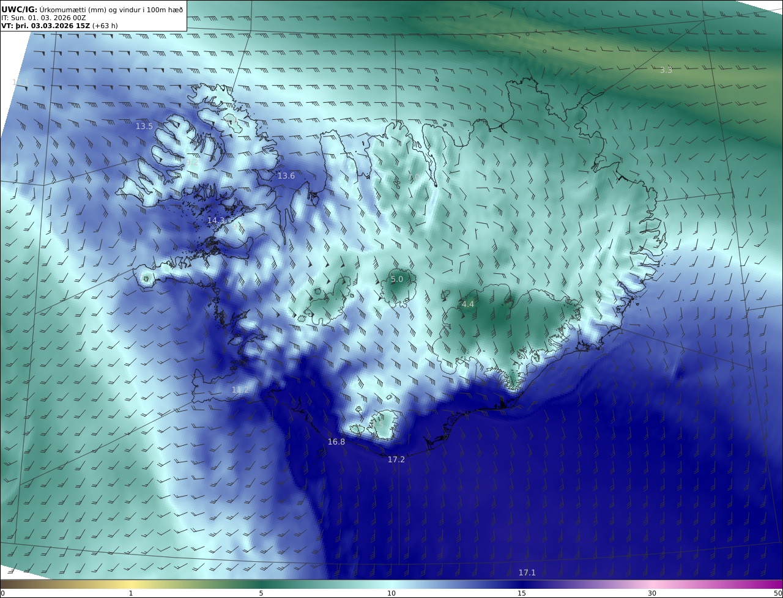Click the 13.6 value label on map

pyautogui.click(x=286, y=176)
